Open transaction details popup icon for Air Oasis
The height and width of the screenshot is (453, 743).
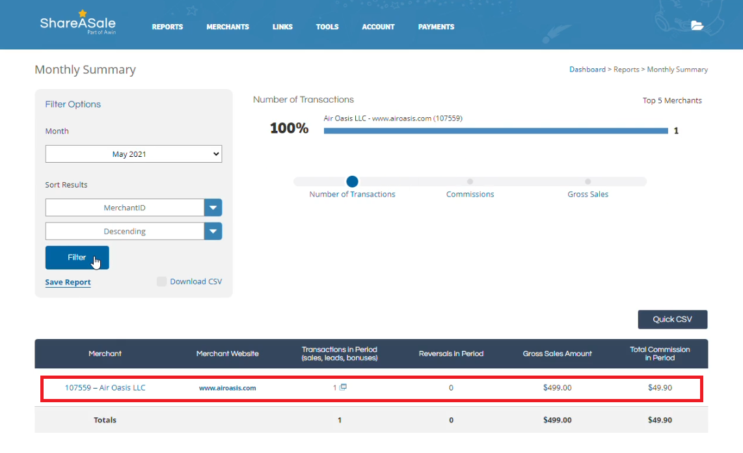pyautogui.click(x=343, y=387)
